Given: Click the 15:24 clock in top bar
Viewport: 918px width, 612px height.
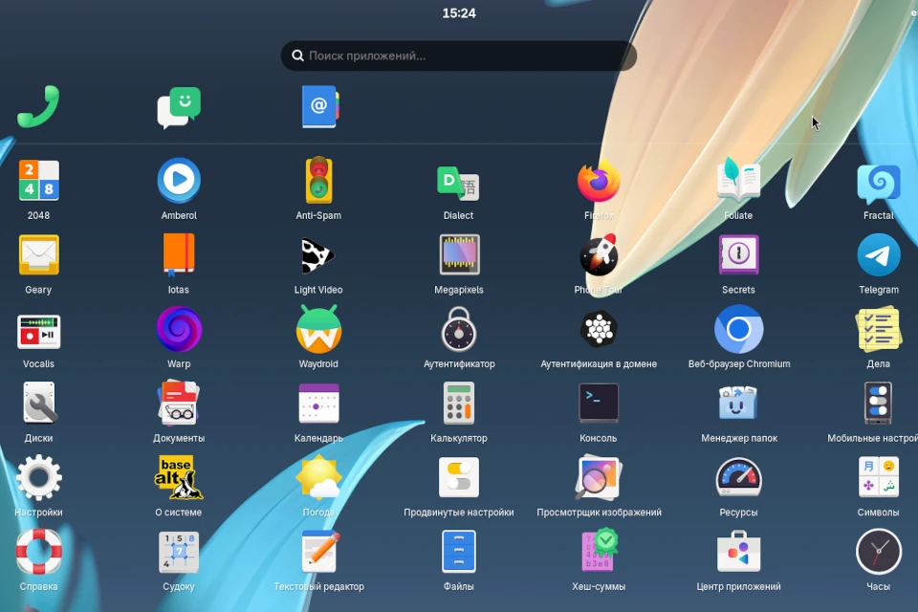Looking at the screenshot, I should (459, 13).
